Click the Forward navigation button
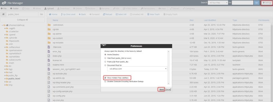The image size is (273, 102). click(94, 14)
